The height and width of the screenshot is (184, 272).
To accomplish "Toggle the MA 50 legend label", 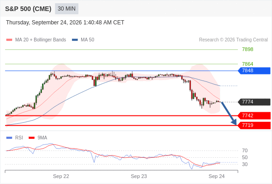I will 88,40.
